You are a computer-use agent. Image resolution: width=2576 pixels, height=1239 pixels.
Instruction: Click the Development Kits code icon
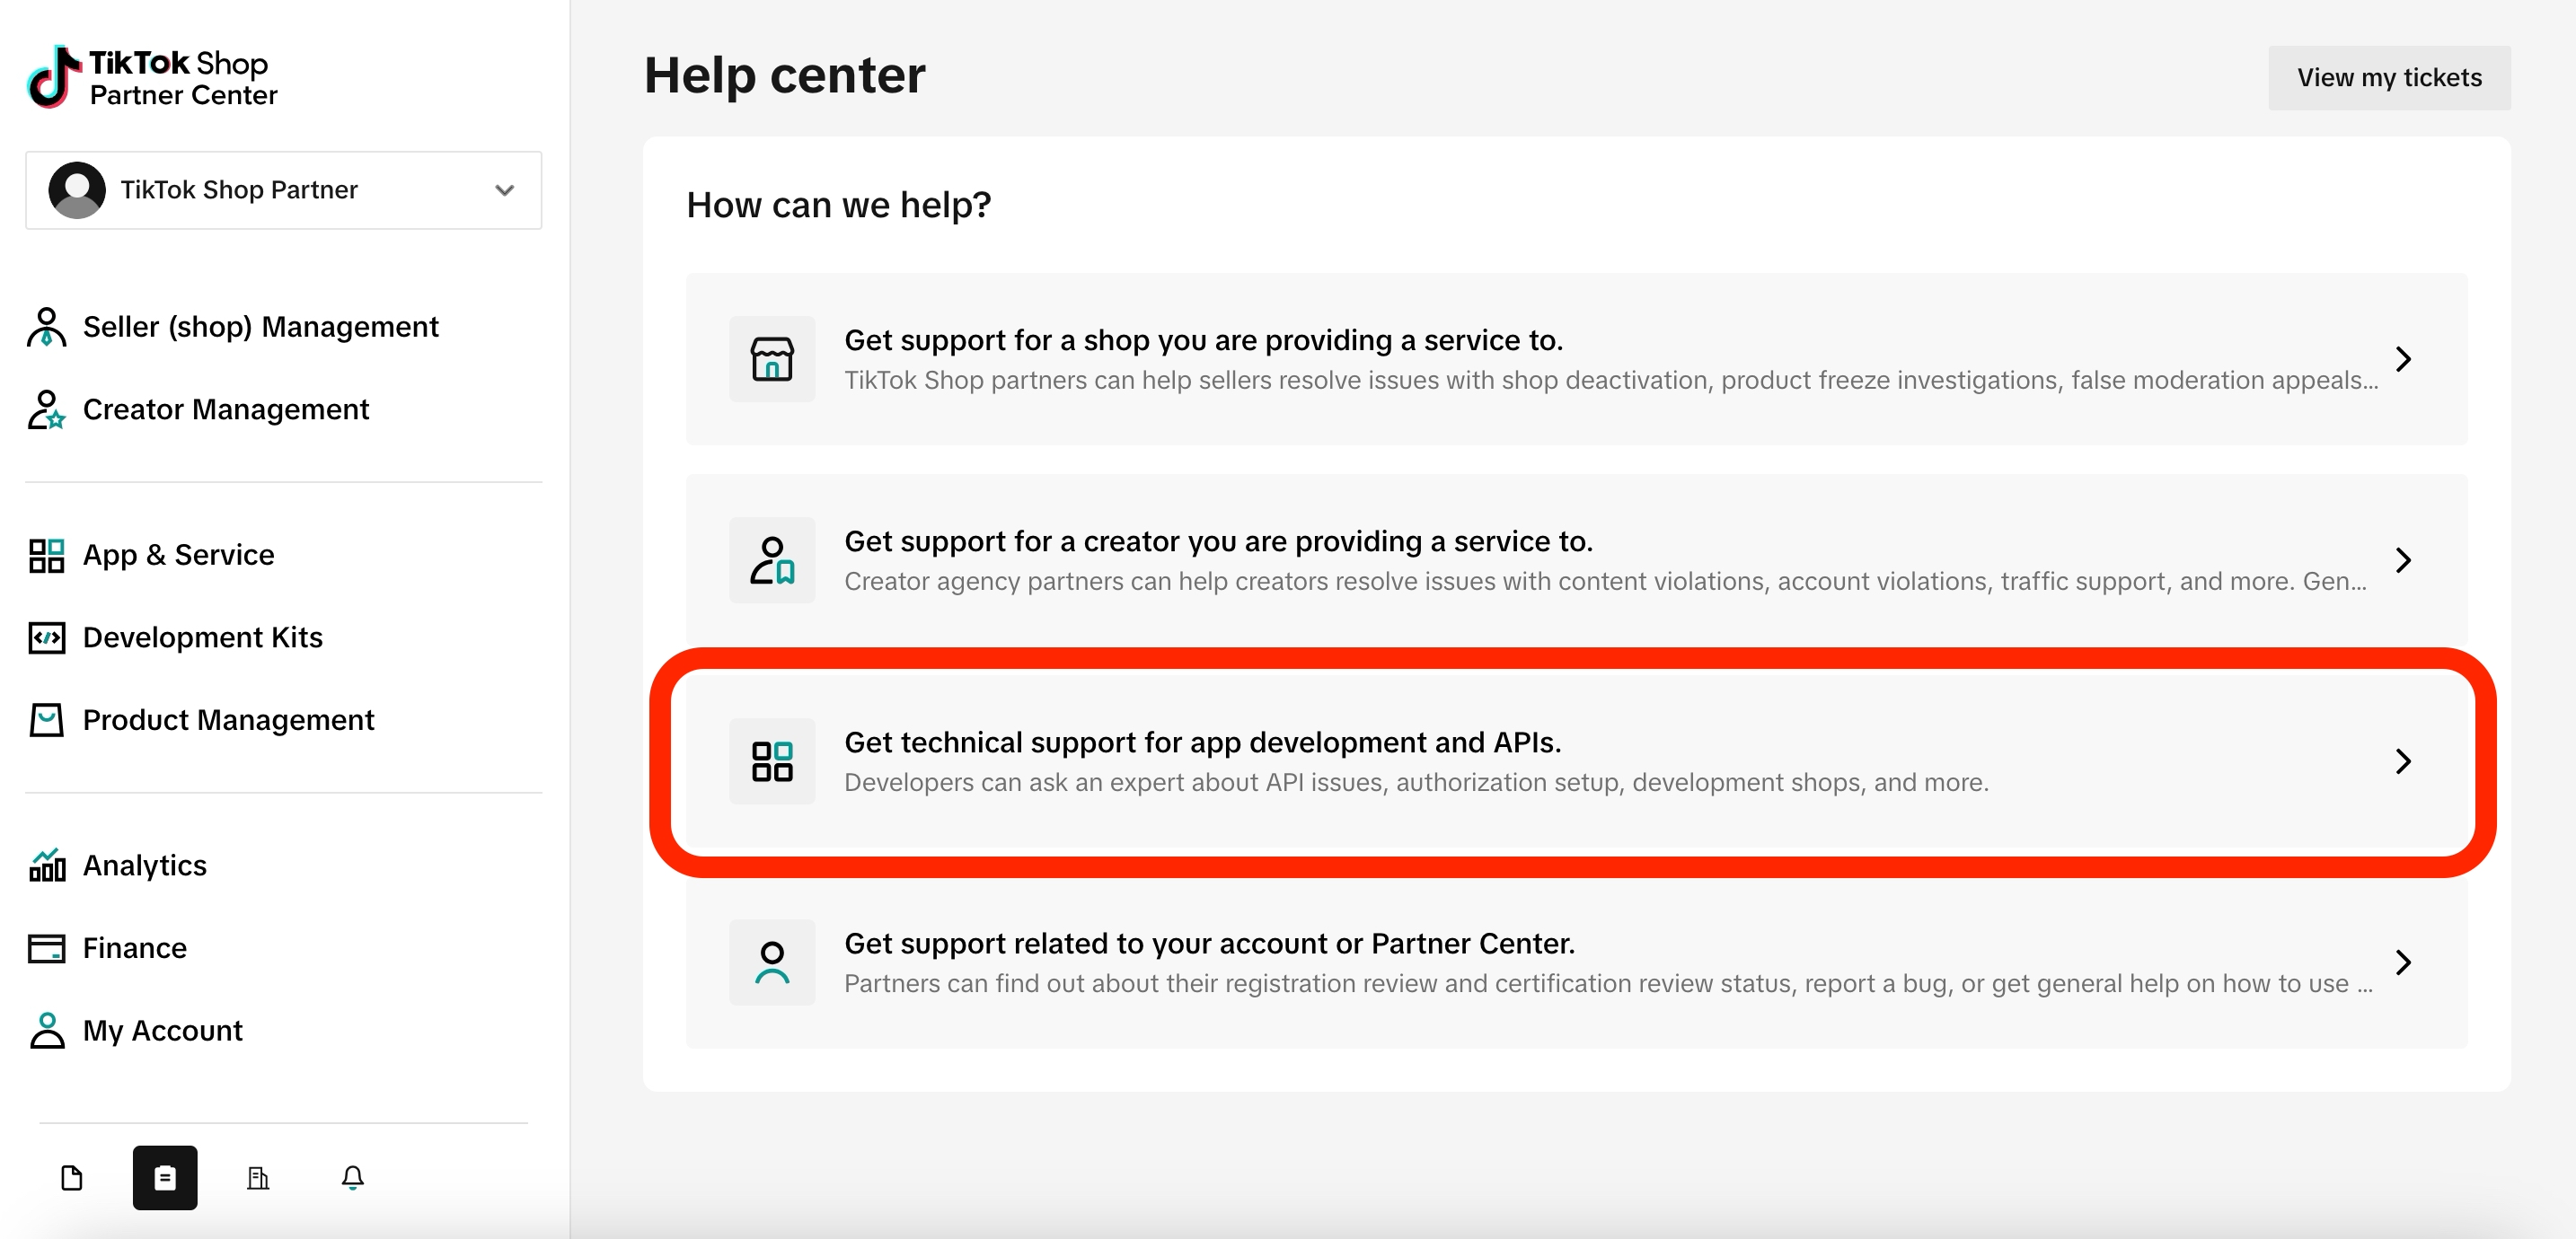point(46,638)
